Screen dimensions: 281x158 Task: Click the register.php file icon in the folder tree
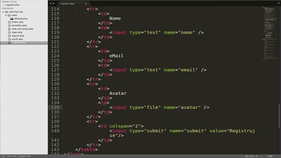[x=9, y=43]
